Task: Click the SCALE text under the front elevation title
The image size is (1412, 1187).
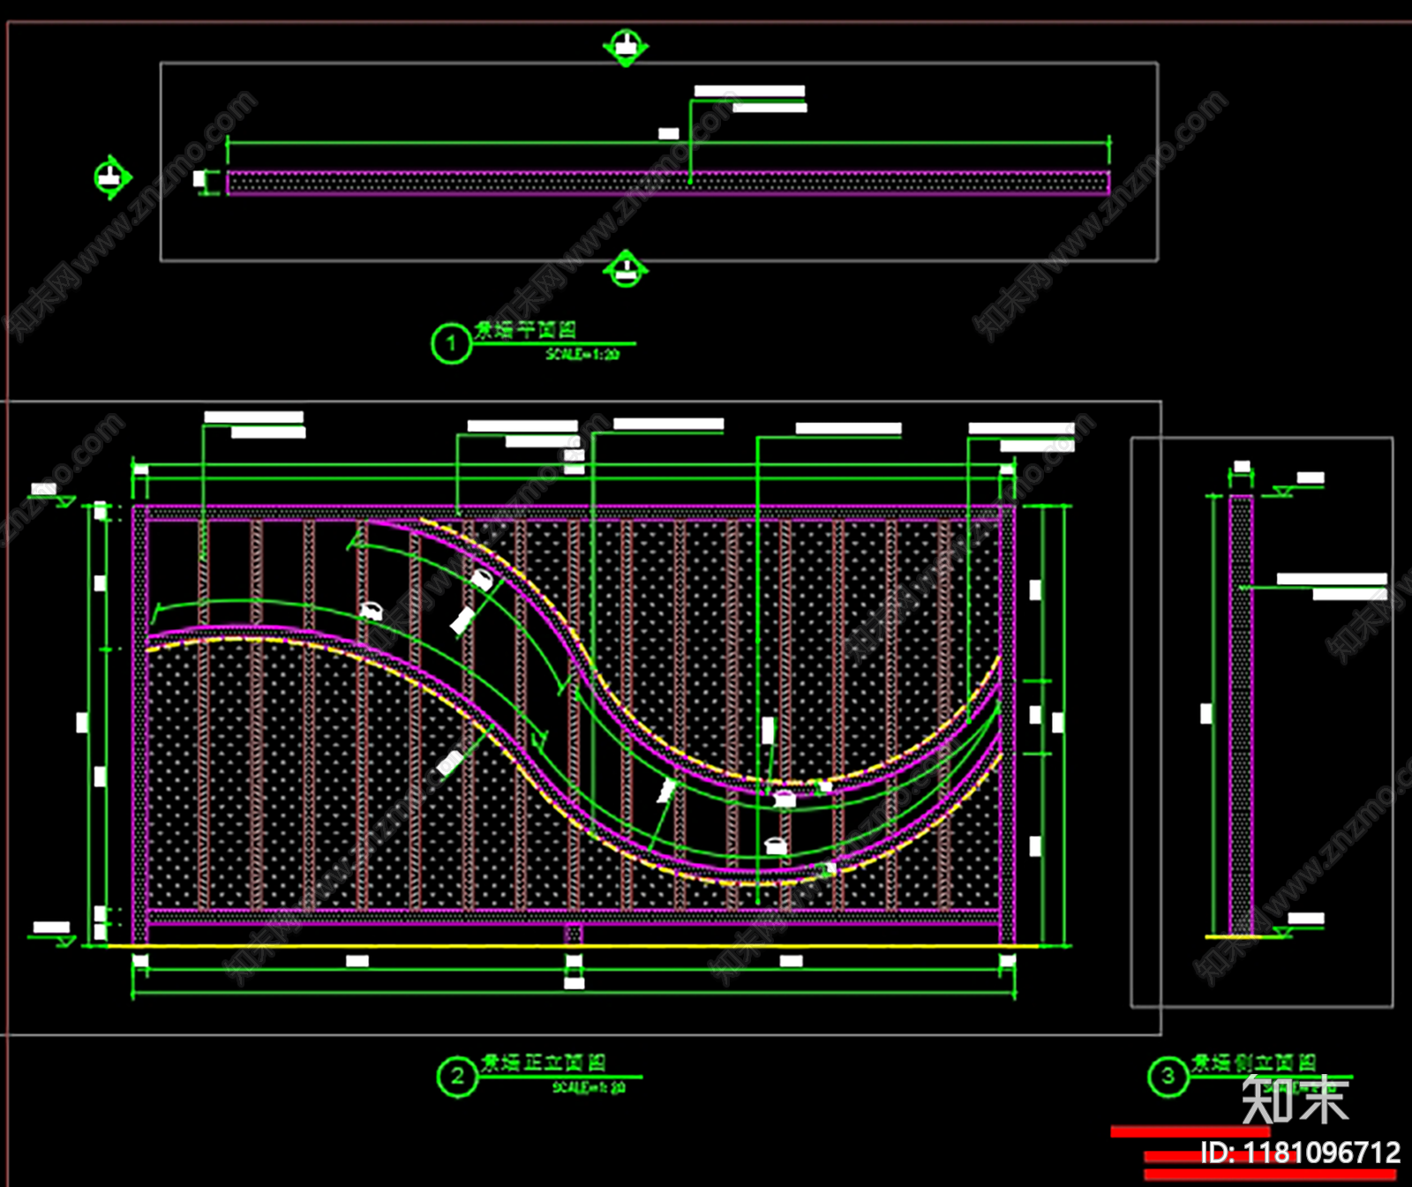Action: (x=590, y=1087)
